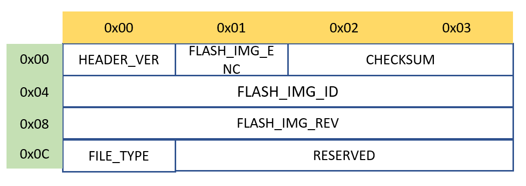Click the 0x08 row offset label
Viewport: 526px width, 186px height.
[35, 124]
